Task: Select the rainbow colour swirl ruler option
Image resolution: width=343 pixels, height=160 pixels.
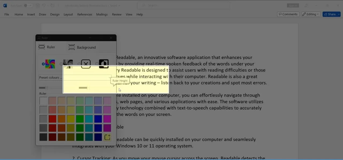Action: [50, 64]
